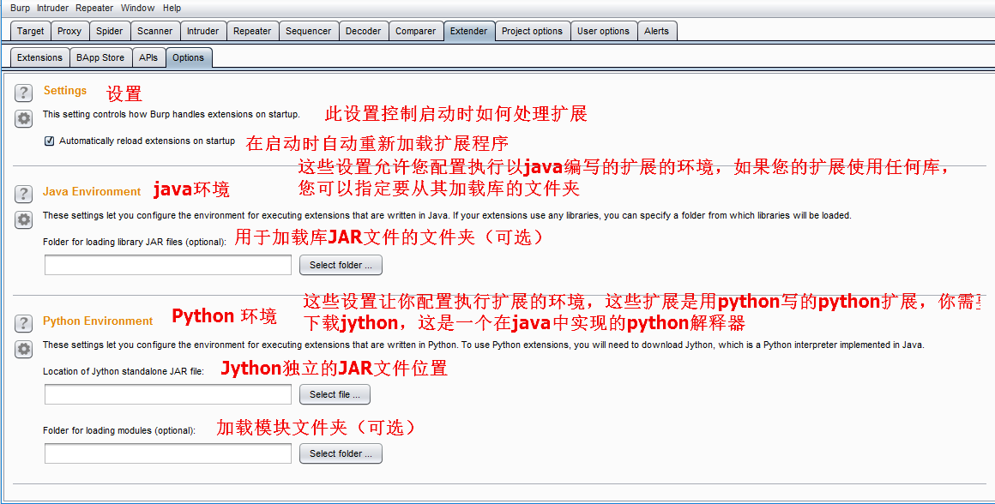This screenshot has width=995, height=504.
Task: Switch to the Scanner tab
Action: (155, 31)
